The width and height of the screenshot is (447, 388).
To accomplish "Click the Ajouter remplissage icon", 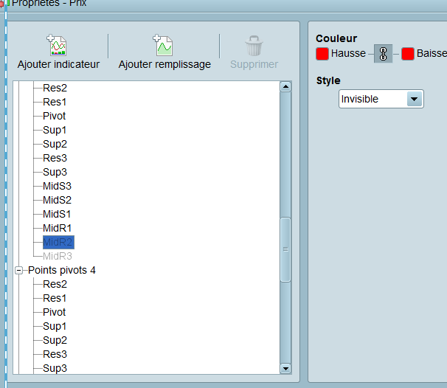I will pos(163,45).
